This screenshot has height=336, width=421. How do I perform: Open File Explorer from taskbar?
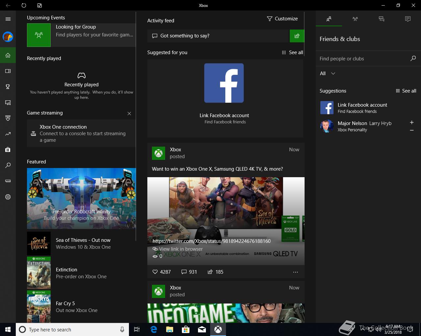[x=170, y=329]
